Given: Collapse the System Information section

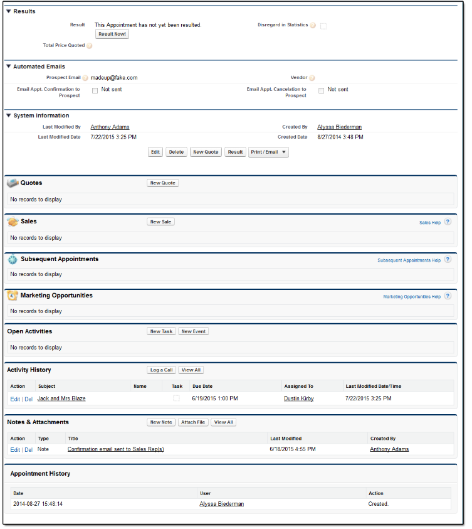Looking at the screenshot, I should (9, 115).
